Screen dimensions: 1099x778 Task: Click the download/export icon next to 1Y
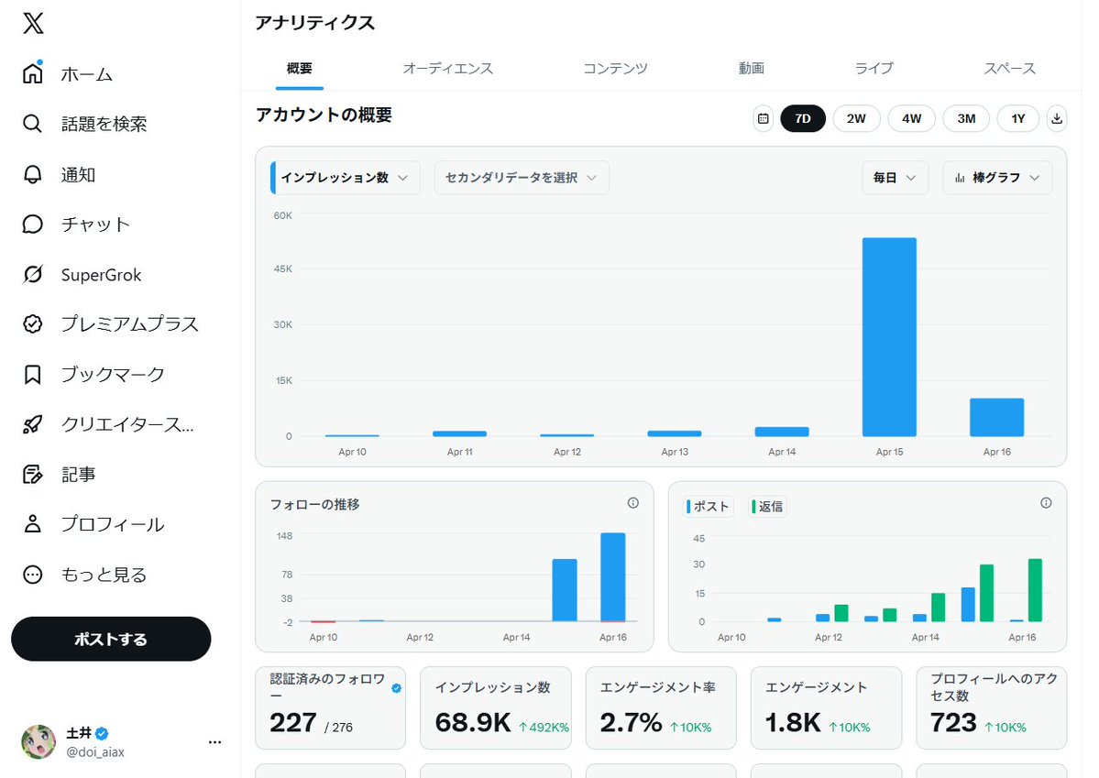[x=1057, y=118]
